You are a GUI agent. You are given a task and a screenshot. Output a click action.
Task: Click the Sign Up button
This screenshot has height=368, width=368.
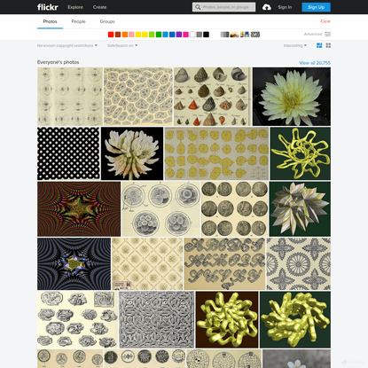point(316,7)
